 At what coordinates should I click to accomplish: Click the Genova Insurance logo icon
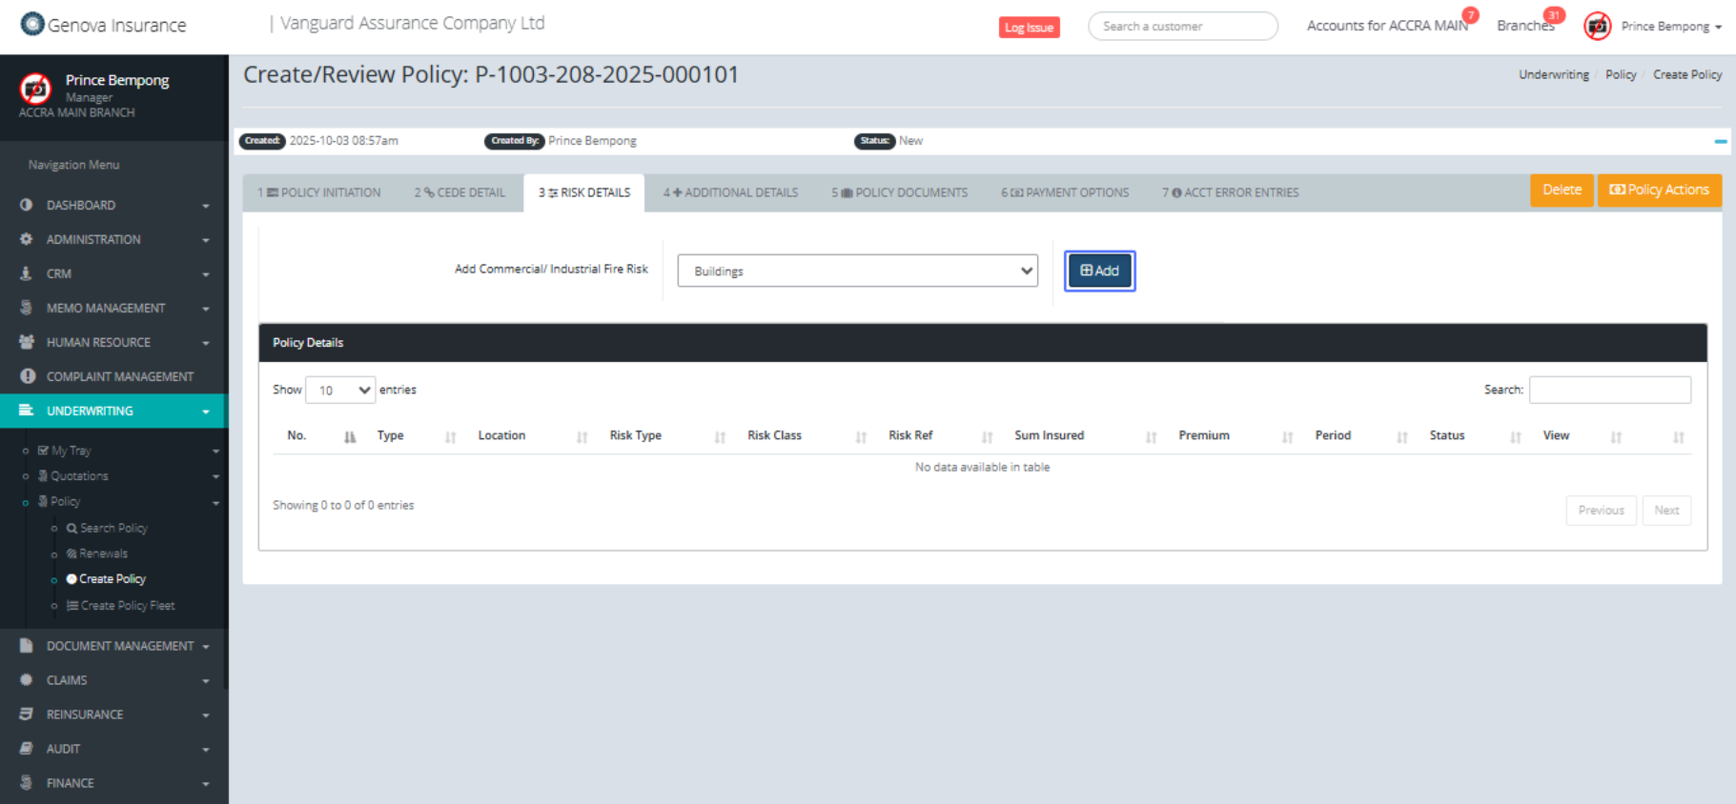(32, 24)
